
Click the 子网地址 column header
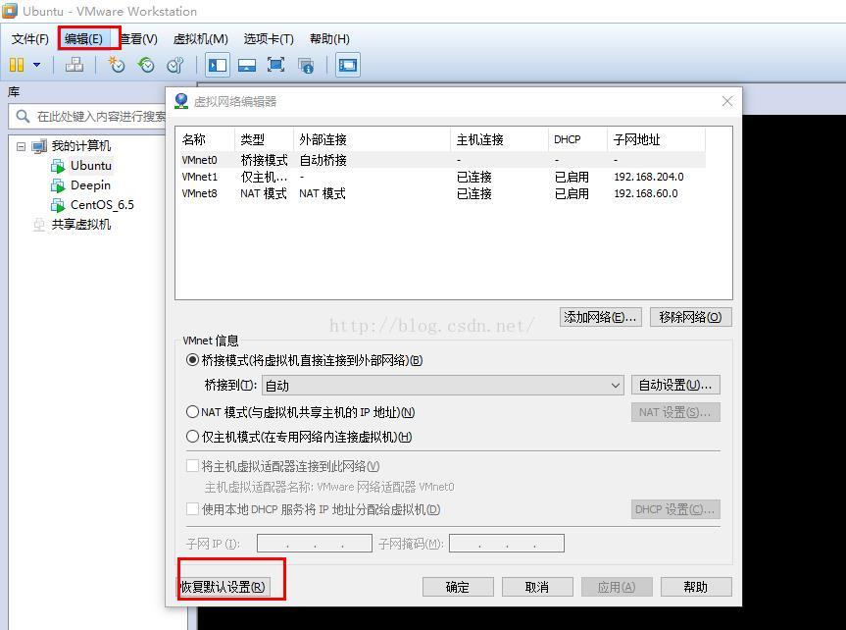(x=656, y=139)
